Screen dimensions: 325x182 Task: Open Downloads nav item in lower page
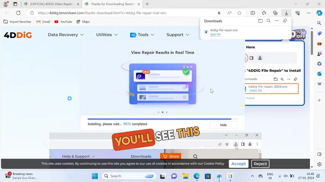coord(141,156)
